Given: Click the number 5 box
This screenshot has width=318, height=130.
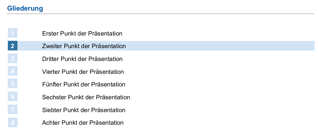Looking at the screenshot, I should (x=13, y=84).
